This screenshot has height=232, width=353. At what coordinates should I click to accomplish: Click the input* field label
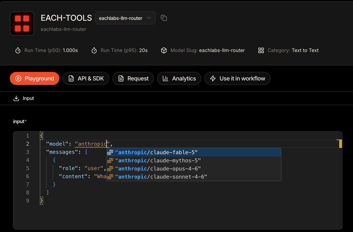[x=20, y=121]
